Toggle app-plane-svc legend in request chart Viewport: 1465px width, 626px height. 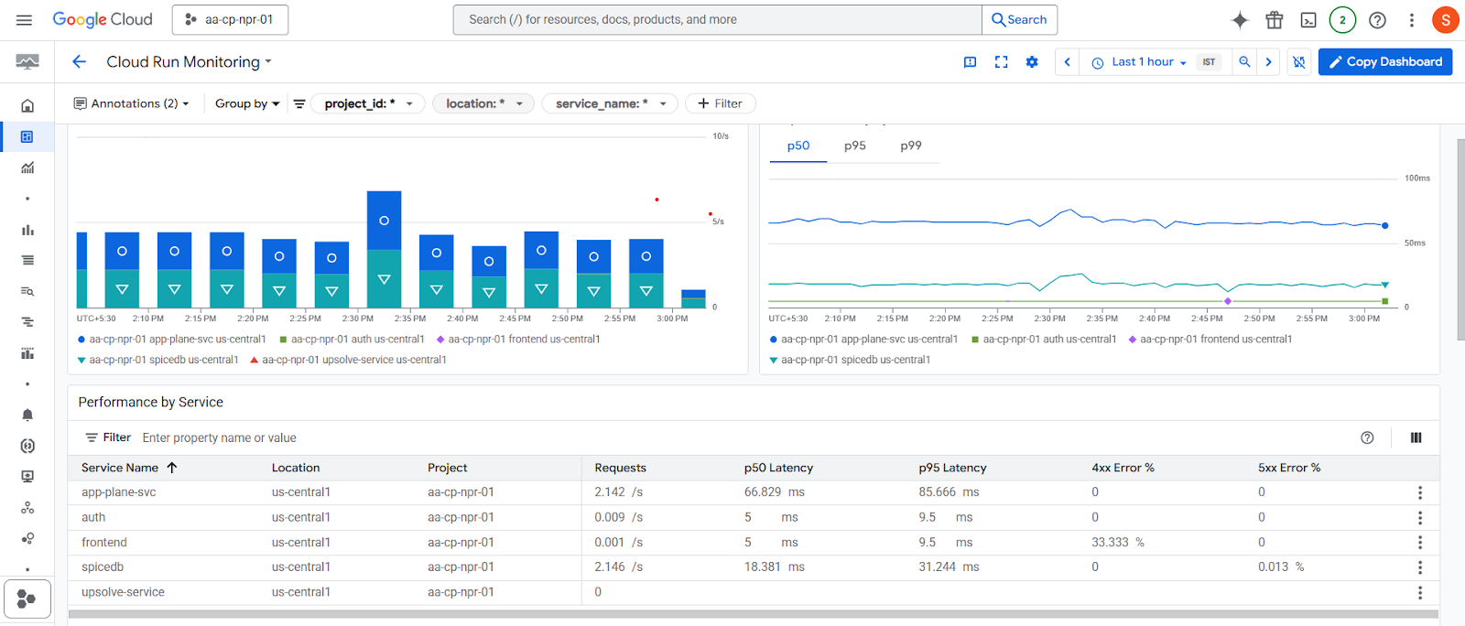click(172, 340)
